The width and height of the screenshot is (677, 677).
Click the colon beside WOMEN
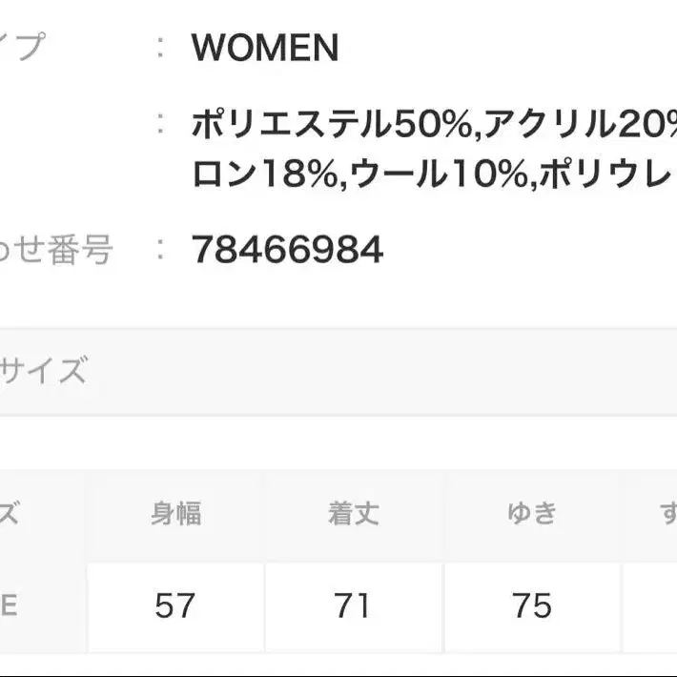162,48
